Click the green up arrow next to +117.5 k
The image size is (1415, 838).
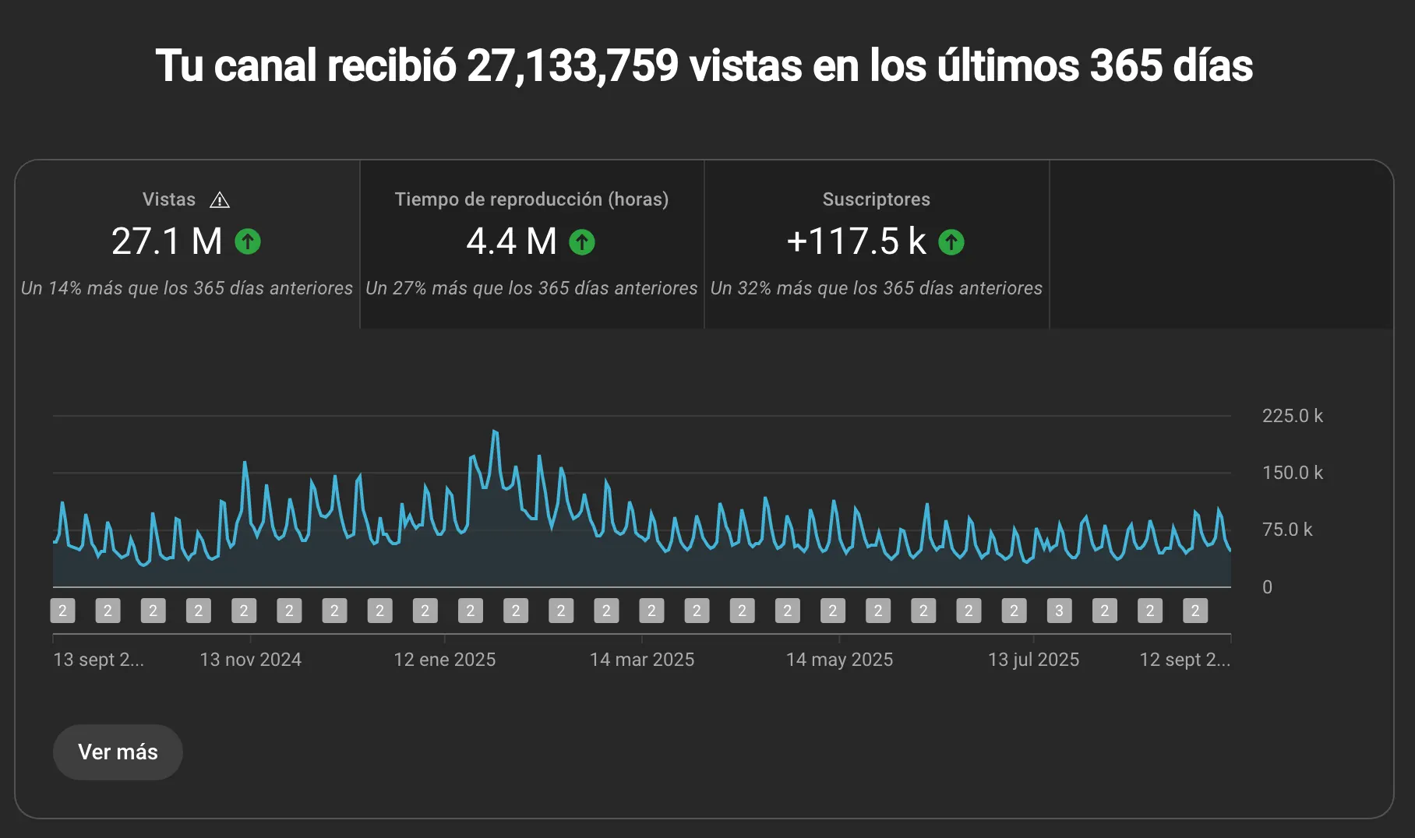[951, 242]
